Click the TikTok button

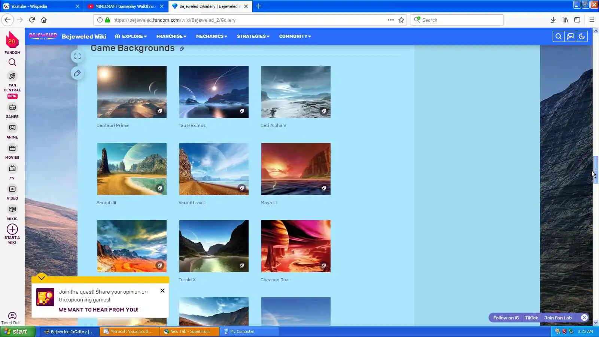click(531, 318)
